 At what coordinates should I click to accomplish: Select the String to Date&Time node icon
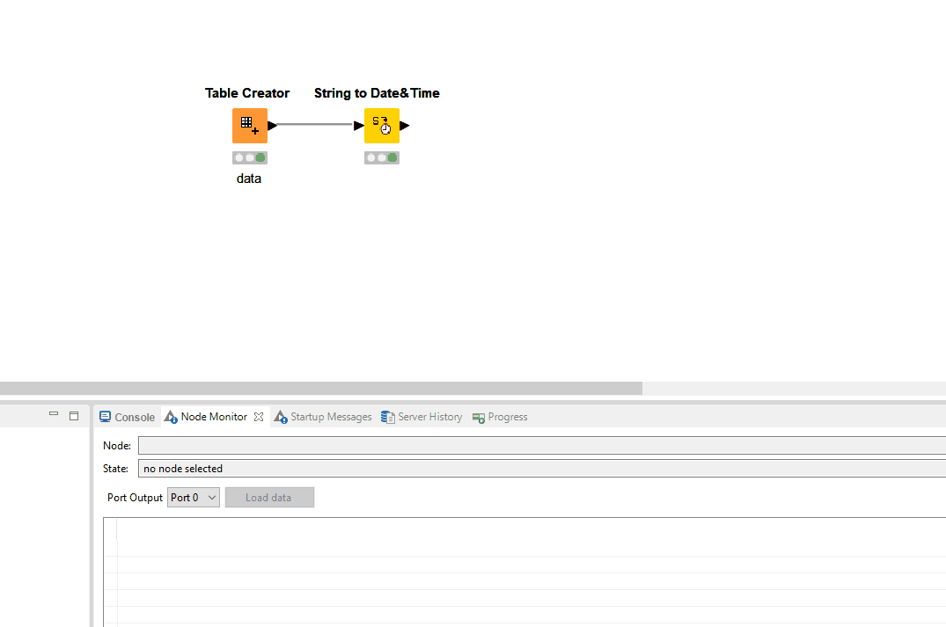[x=381, y=126]
